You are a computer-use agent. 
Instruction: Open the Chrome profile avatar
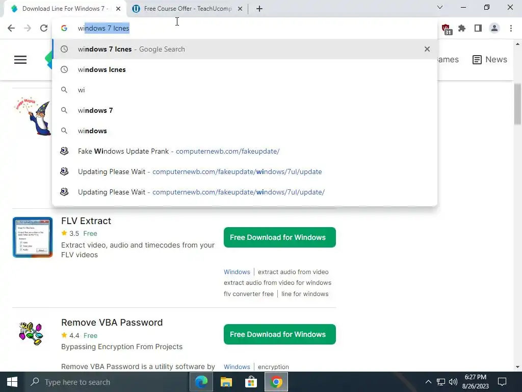(494, 29)
